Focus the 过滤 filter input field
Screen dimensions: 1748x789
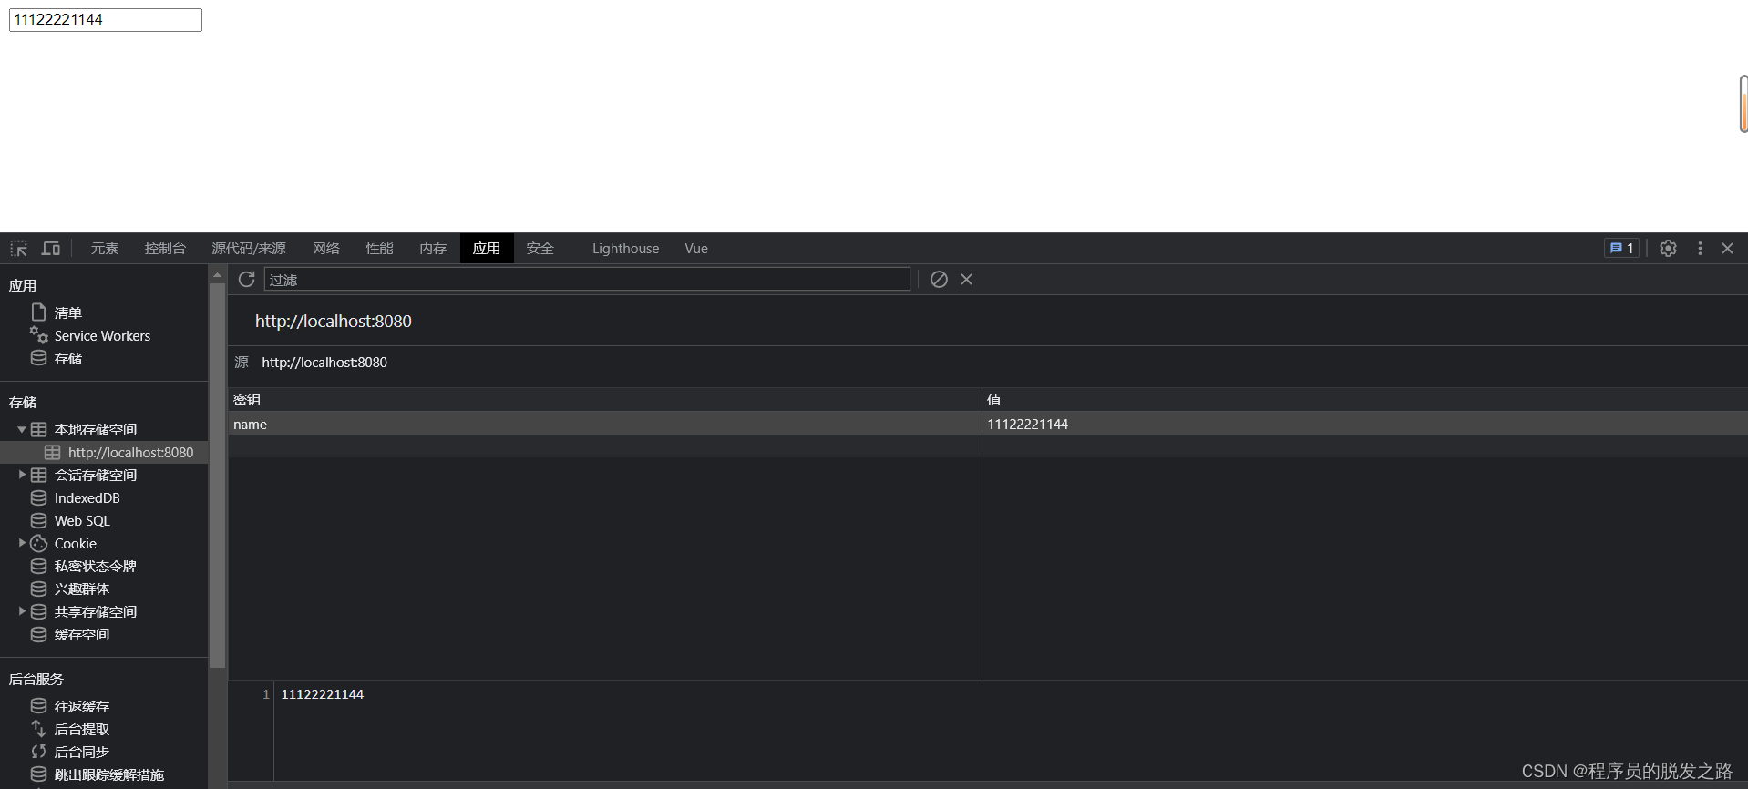(587, 279)
